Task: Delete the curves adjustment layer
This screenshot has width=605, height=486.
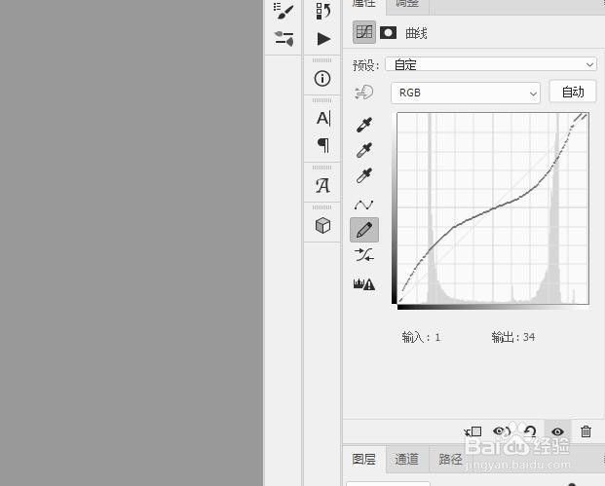Action: (586, 431)
